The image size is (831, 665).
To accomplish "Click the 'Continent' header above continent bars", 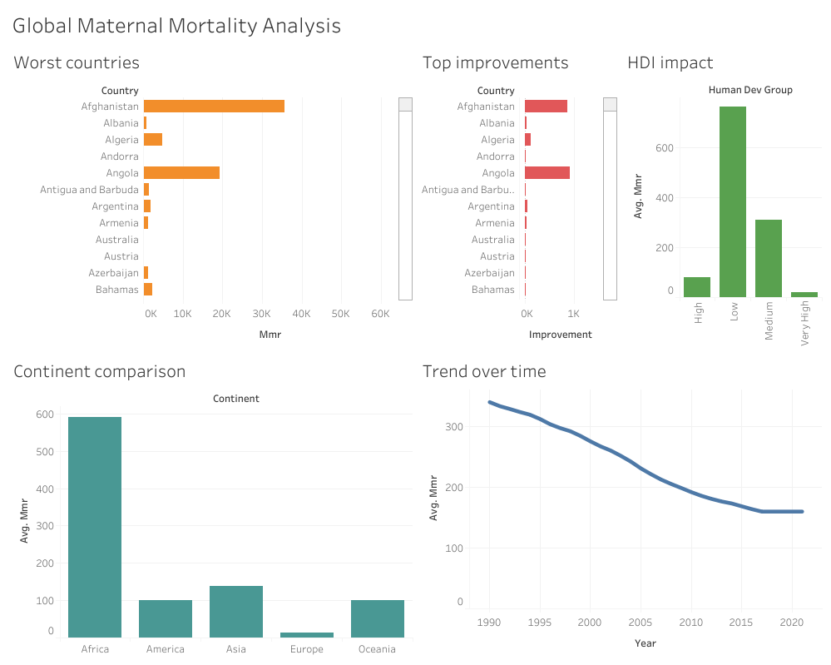I will (236, 399).
